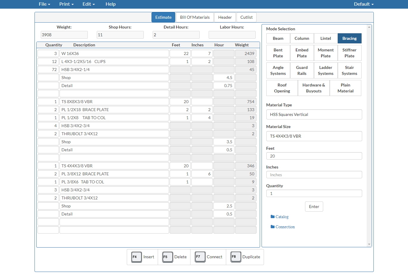Click the Labor Hours total field

(232, 35)
